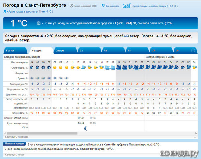Click the building sensors icon in blue banner
The width and height of the screenshot is (201, 159).
(x=39, y=23)
